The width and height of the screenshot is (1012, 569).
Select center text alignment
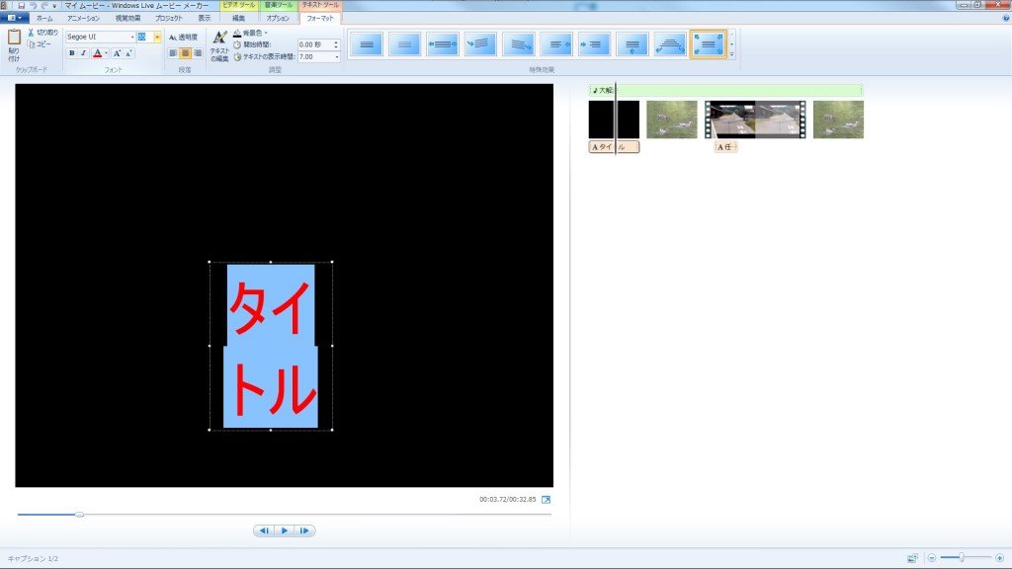(x=185, y=53)
